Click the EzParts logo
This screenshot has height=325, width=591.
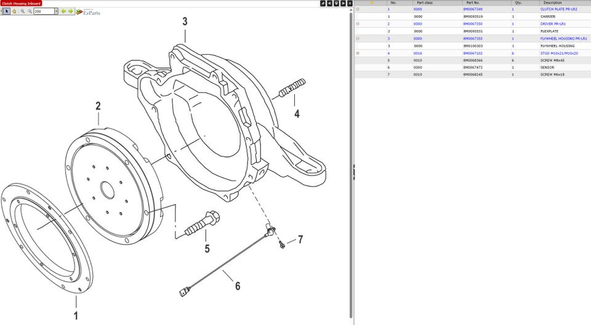pyautogui.click(x=88, y=12)
